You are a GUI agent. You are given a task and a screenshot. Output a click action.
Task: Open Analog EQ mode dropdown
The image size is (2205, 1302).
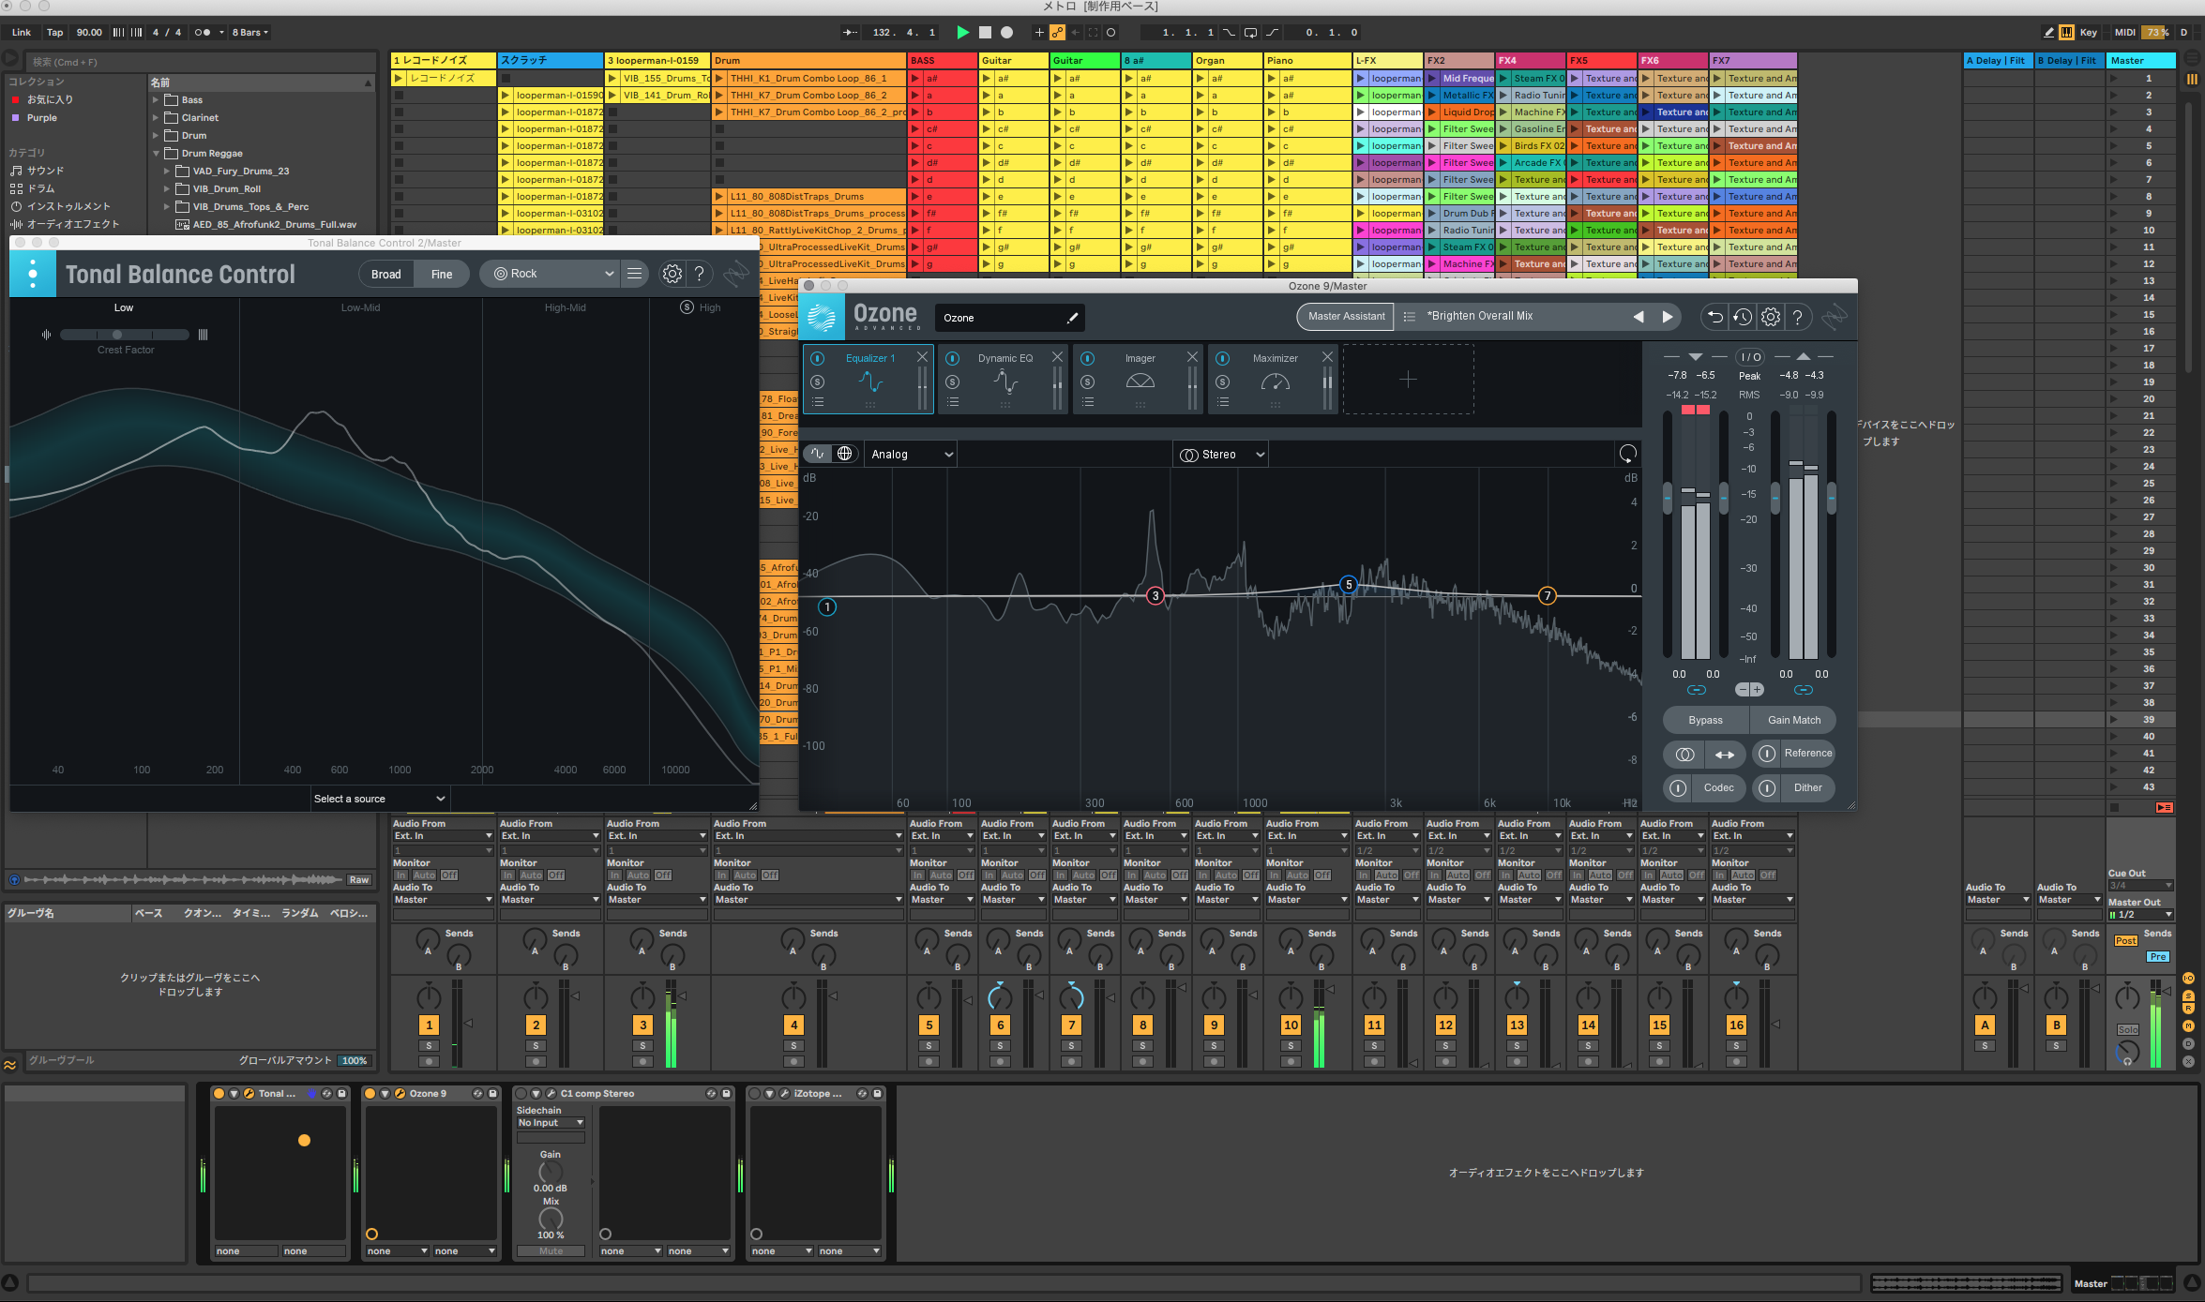(911, 455)
